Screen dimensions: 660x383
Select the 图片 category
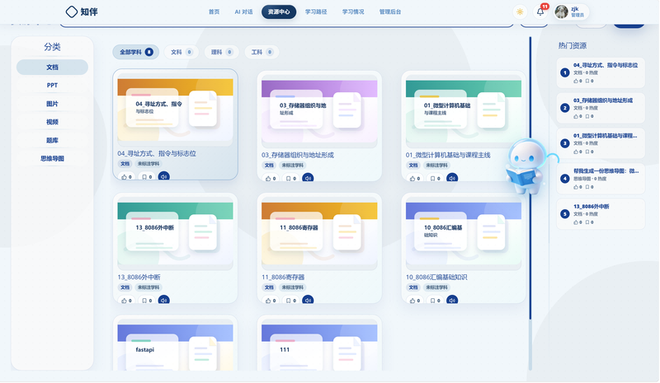(52, 104)
